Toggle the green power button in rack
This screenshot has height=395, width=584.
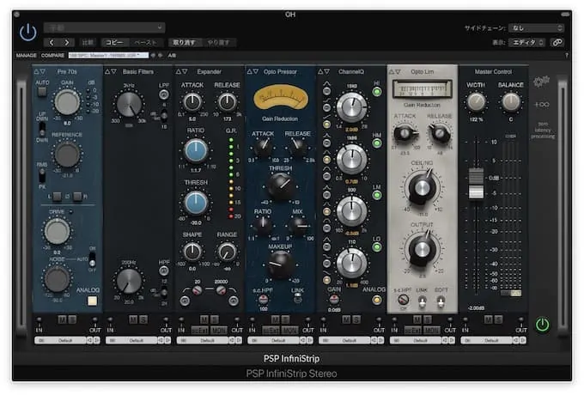tap(542, 325)
